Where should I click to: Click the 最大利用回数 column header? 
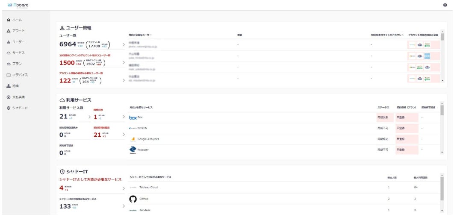point(420,177)
